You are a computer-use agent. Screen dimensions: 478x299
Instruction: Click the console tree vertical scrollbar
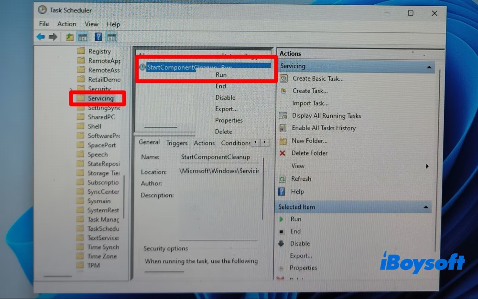tap(124, 198)
